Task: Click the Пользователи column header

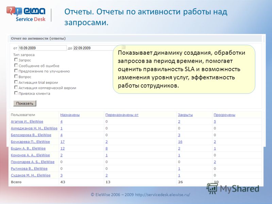Action: (x=23, y=115)
